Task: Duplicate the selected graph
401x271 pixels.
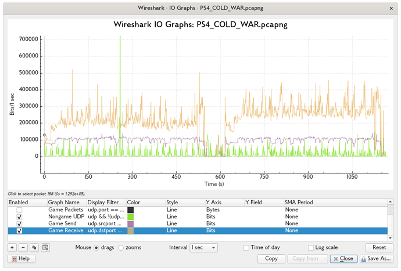Action: click(34, 248)
